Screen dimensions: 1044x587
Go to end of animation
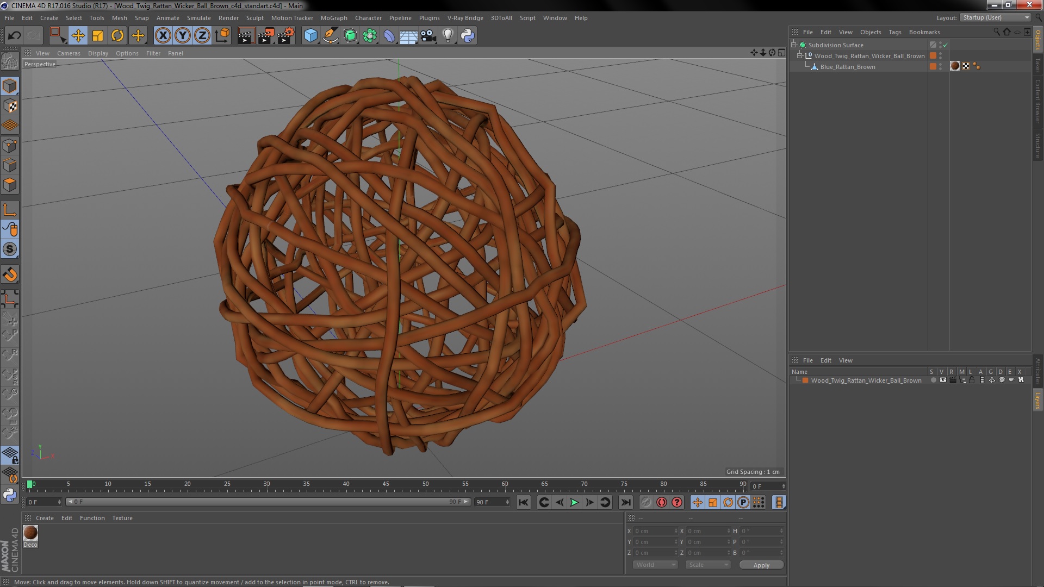[x=626, y=503]
